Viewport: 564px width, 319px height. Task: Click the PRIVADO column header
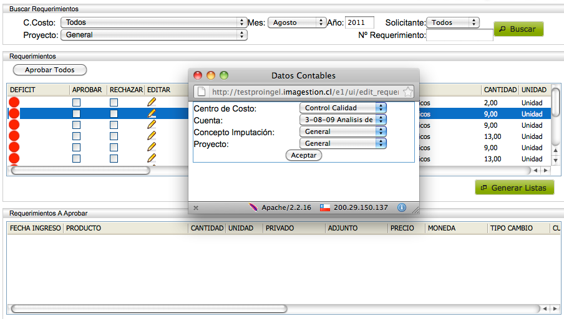pyautogui.click(x=294, y=228)
